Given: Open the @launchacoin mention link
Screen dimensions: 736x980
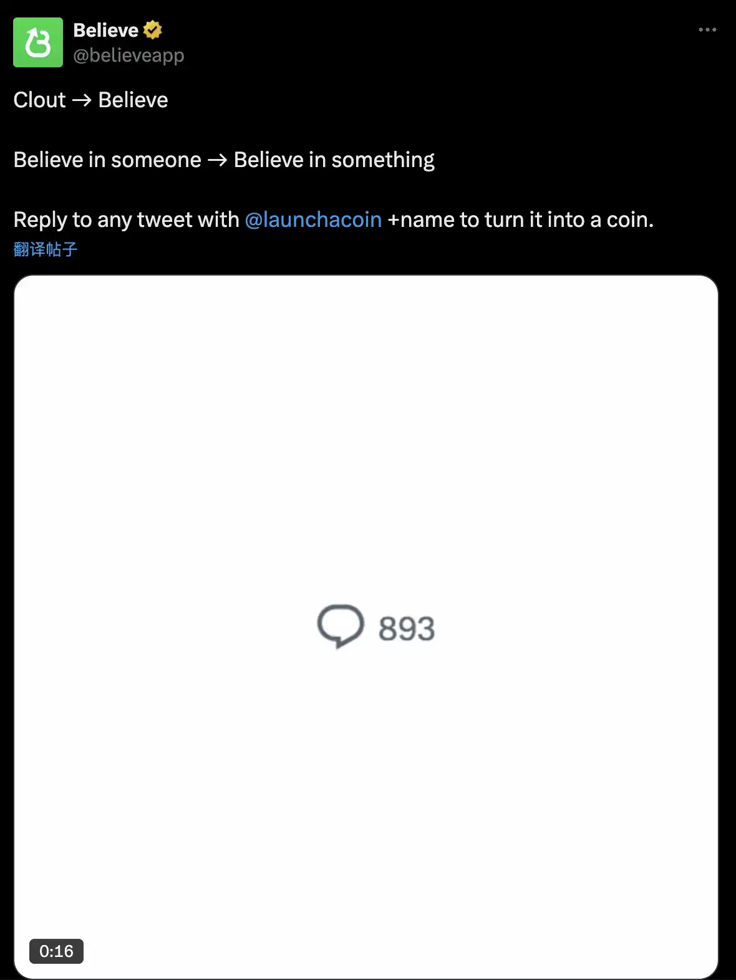Looking at the screenshot, I should click(x=313, y=219).
